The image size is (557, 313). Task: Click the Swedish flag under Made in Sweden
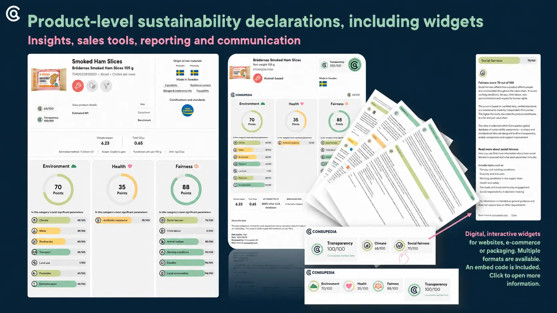(323, 84)
